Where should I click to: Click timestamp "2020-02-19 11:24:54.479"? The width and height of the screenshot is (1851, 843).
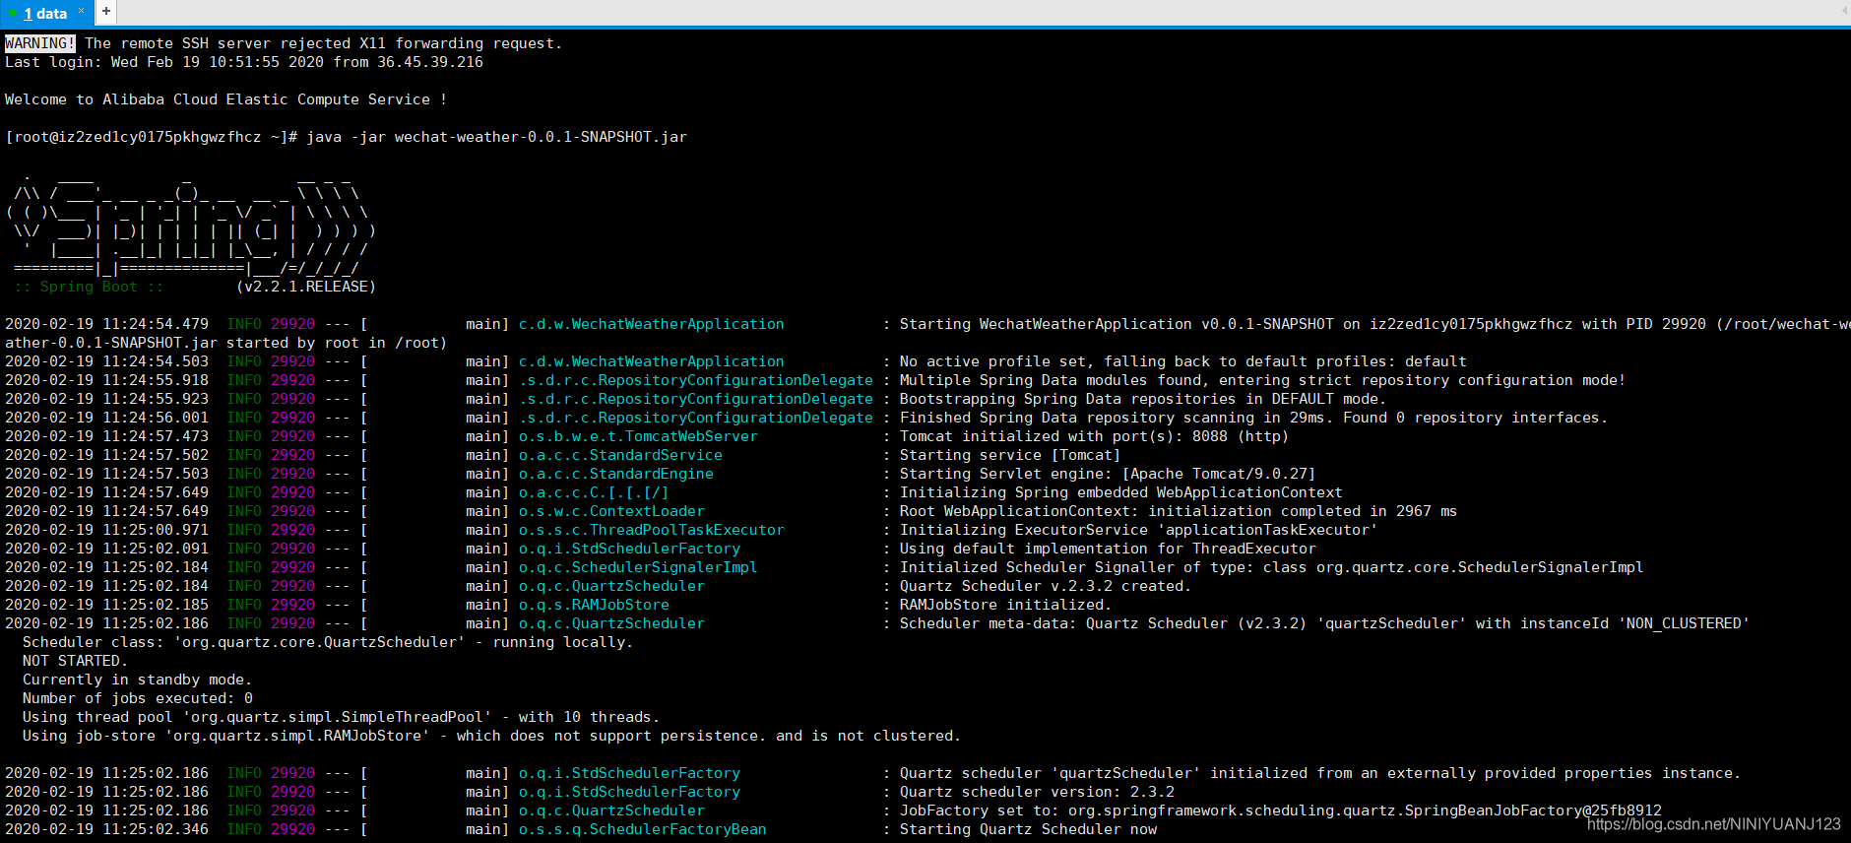pos(106,324)
